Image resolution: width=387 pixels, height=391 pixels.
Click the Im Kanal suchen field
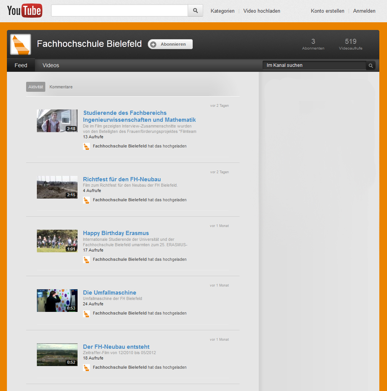(x=314, y=65)
